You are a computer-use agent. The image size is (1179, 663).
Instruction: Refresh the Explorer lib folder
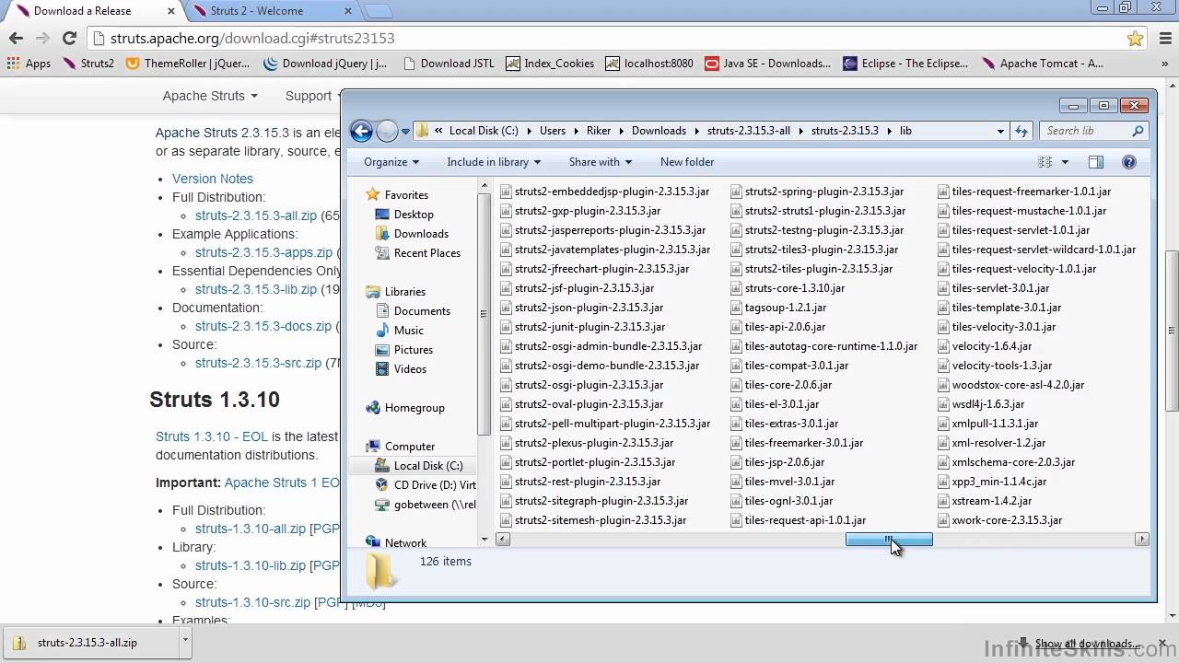(x=1021, y=131)
